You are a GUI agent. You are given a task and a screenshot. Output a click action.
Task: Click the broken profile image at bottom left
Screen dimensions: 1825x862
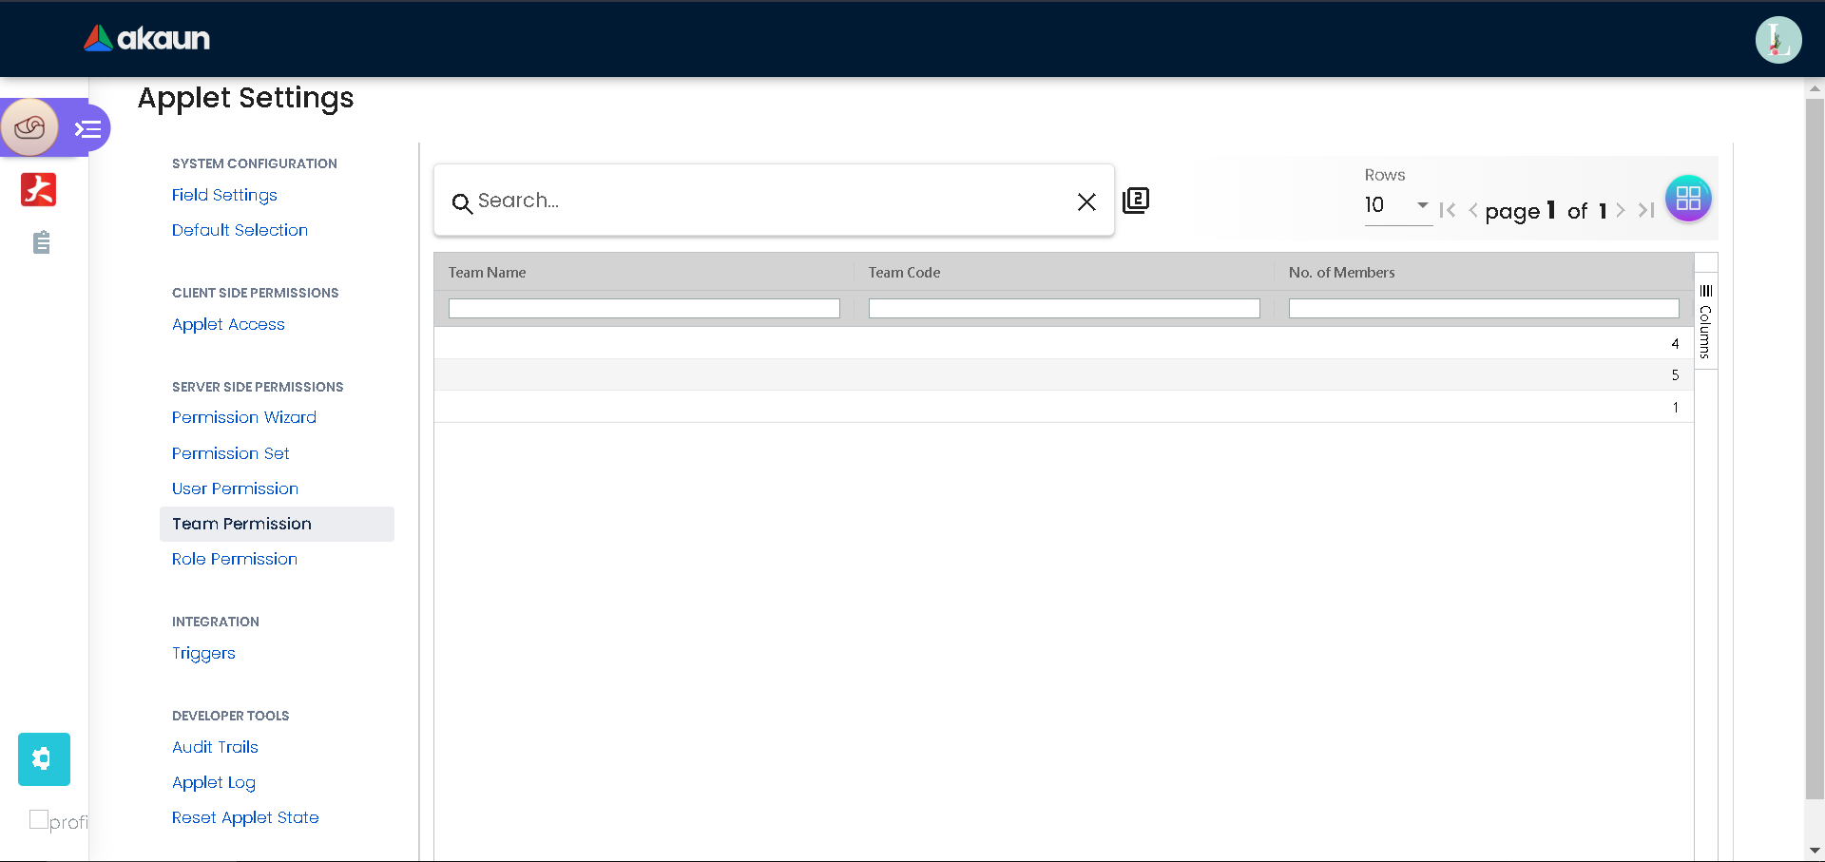(x=58, y=820)
